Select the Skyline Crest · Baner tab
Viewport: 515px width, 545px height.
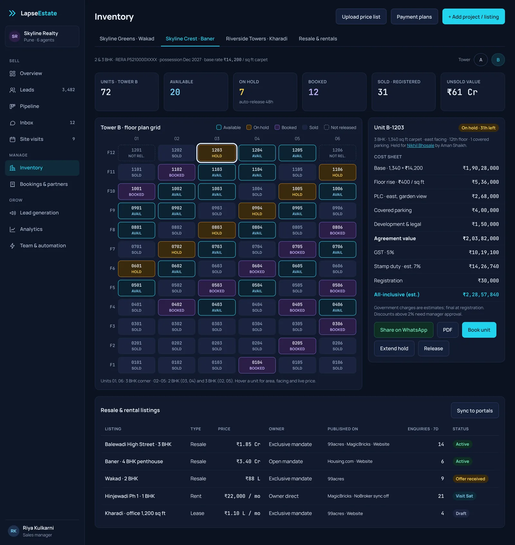coord(190,39)
